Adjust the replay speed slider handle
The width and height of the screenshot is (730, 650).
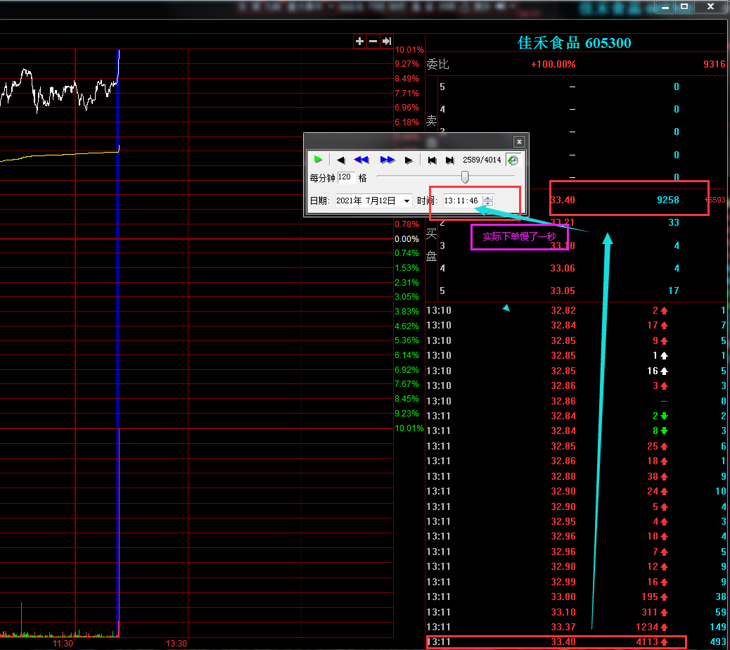point(465,177)
